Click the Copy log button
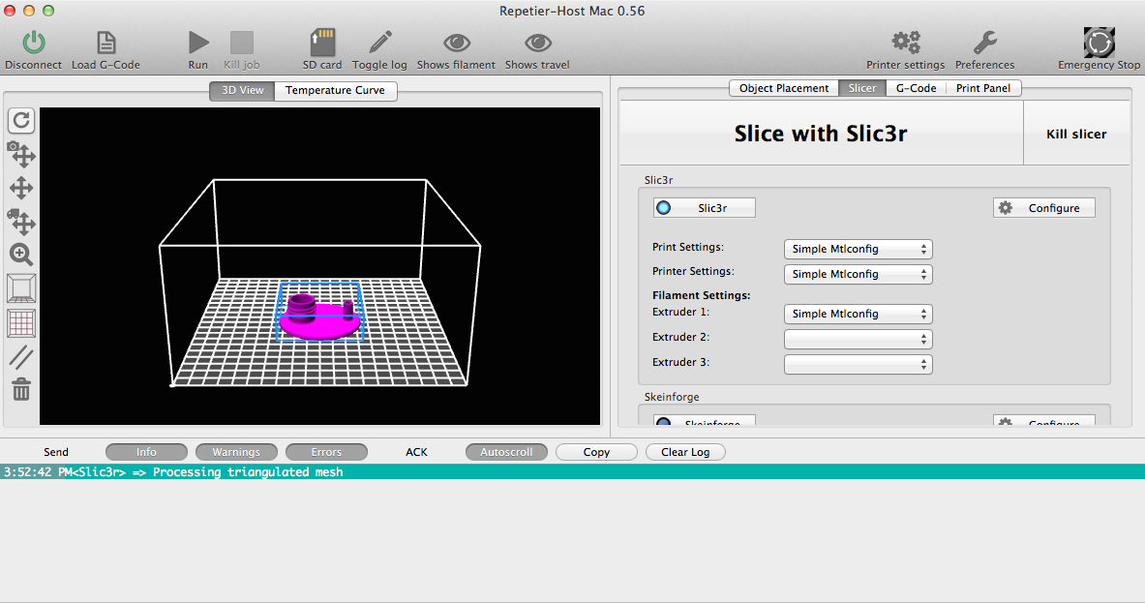Screen dimensions: 1145x603 tap(596, 453)
